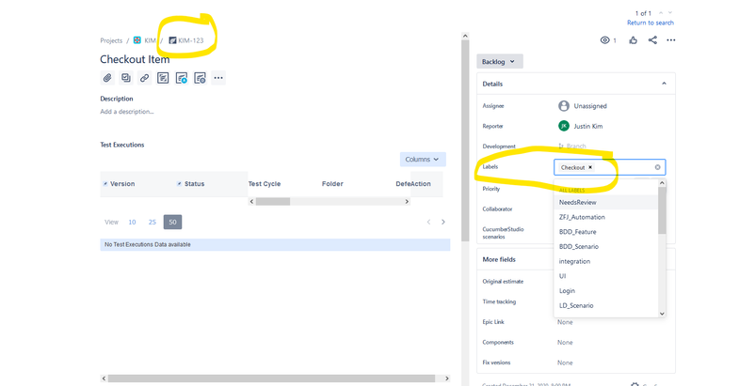Click the watch eye icon
This screenshot has height=386, width=739.
(x=604, y=40)
